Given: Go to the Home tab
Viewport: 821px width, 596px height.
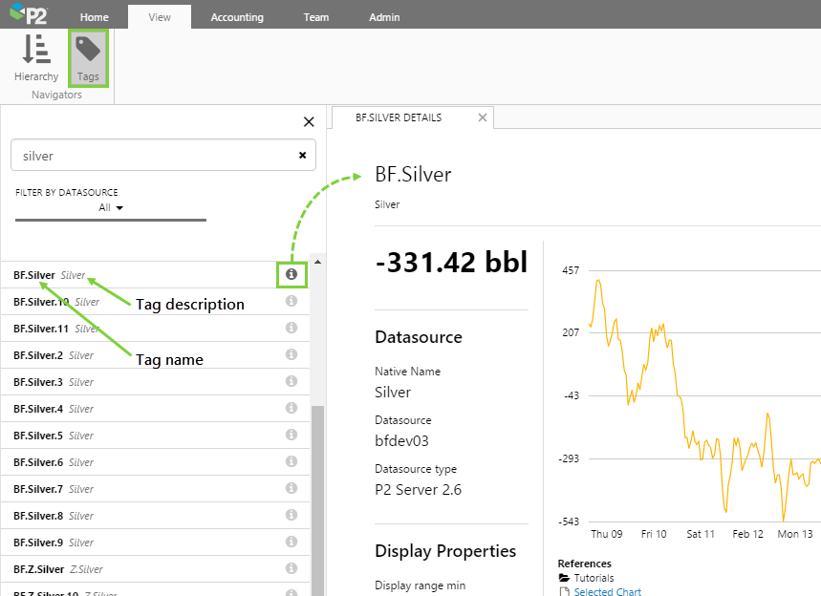Looking at the screenshot, I should point(95,17).
